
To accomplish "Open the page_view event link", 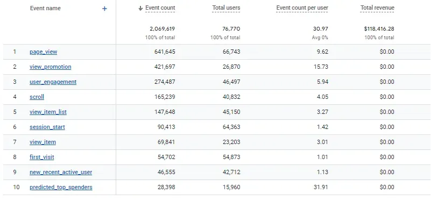I will point(44,52).
